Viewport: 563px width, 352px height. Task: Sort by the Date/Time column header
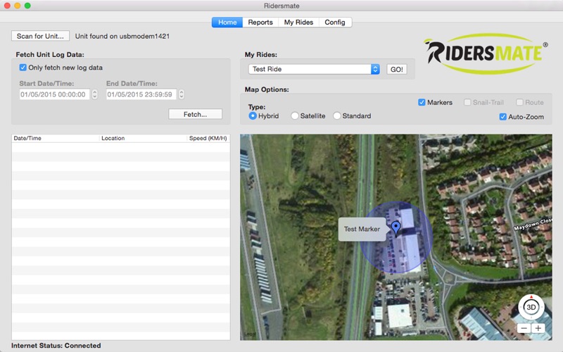56,138
